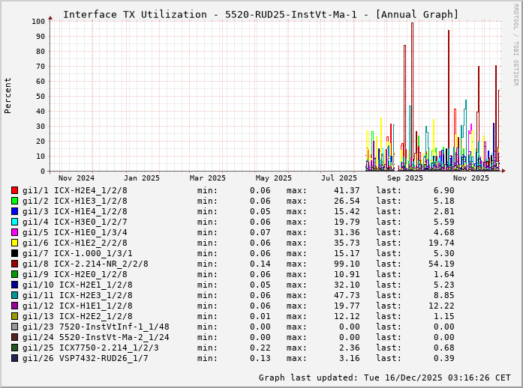Click the Jan 2025 x-axis label

click(x=142, y=178)
